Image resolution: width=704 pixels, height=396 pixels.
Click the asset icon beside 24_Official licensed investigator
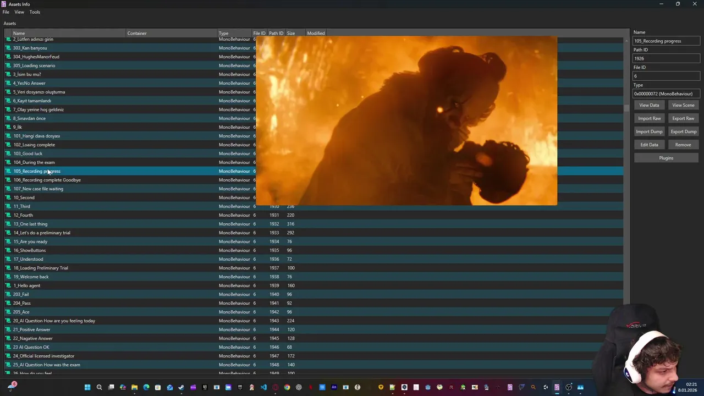tap(8, 356)
